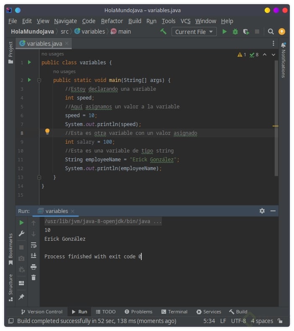Toggle soft-wrap in console output

pos(34,245)
